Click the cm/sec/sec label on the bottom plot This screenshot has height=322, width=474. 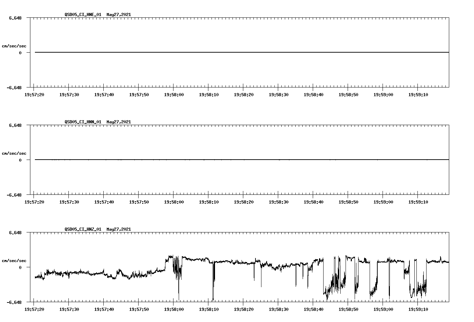(x=15, y=260)
